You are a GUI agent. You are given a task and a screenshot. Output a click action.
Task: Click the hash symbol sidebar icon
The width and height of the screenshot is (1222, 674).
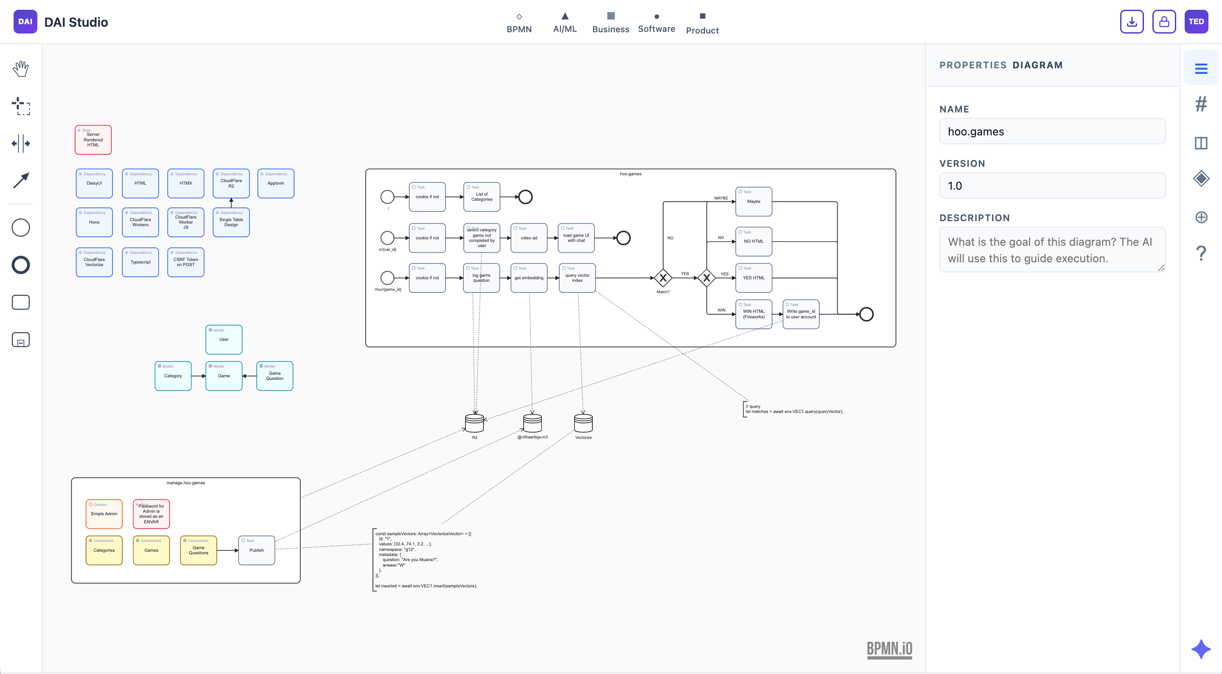click(x=1201, y=104)
